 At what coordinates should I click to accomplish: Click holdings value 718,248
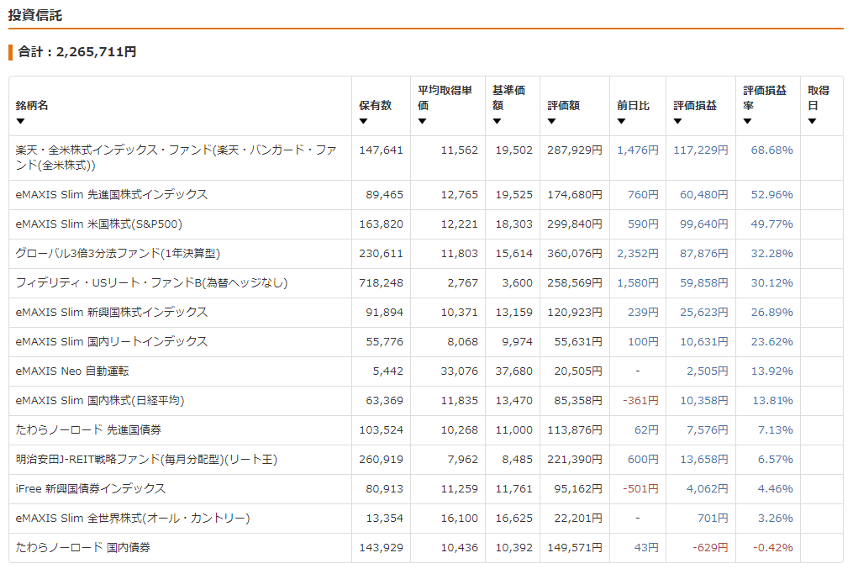(x=382, y=283)
